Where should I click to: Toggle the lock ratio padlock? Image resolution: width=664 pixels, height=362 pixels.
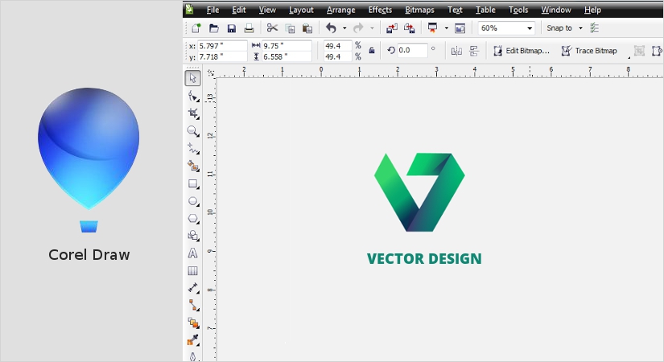tap(372, 50)
